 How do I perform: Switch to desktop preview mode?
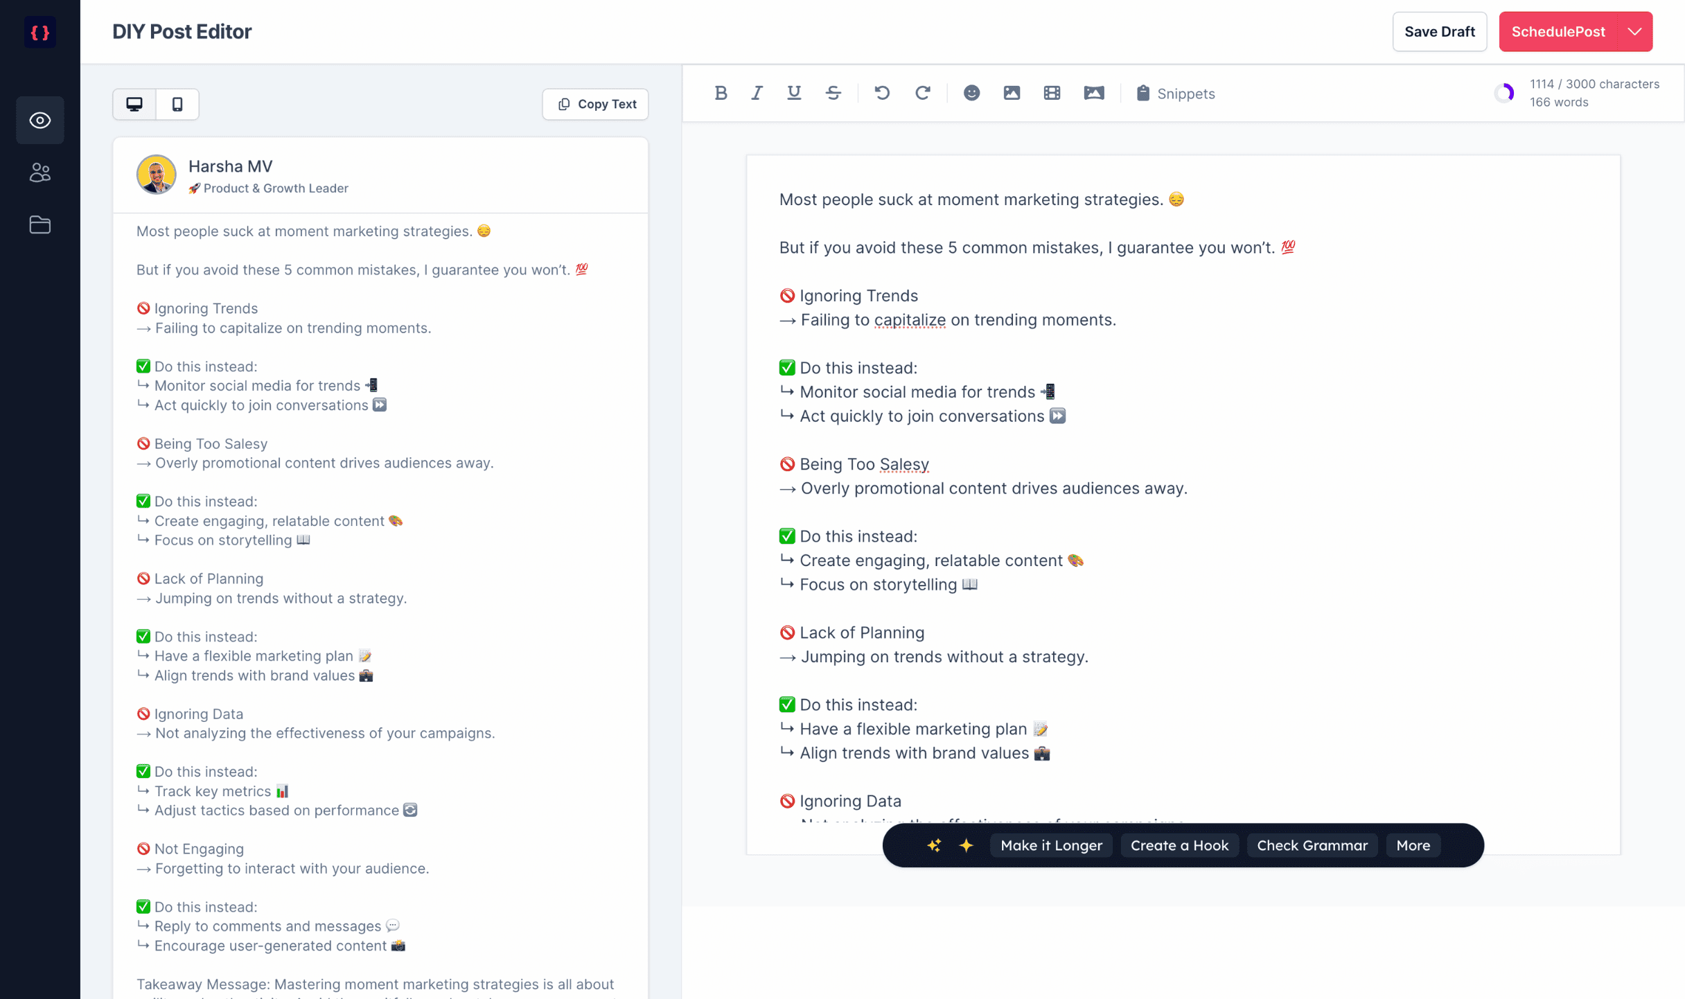coord(134,104)
